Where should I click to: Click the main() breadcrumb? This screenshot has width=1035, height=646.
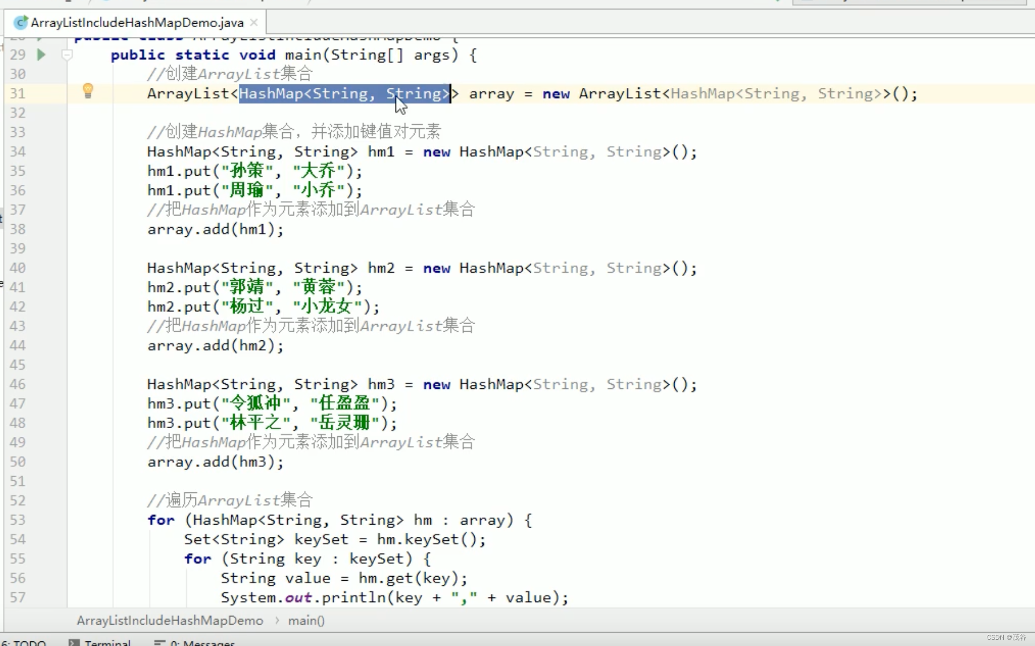click(x=306, y=621)
